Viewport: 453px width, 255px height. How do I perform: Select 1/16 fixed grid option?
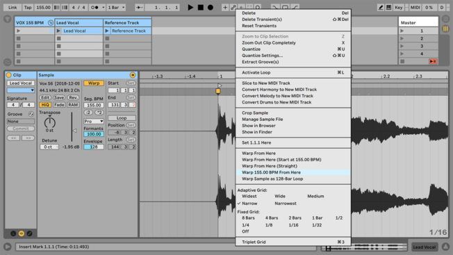293,225
